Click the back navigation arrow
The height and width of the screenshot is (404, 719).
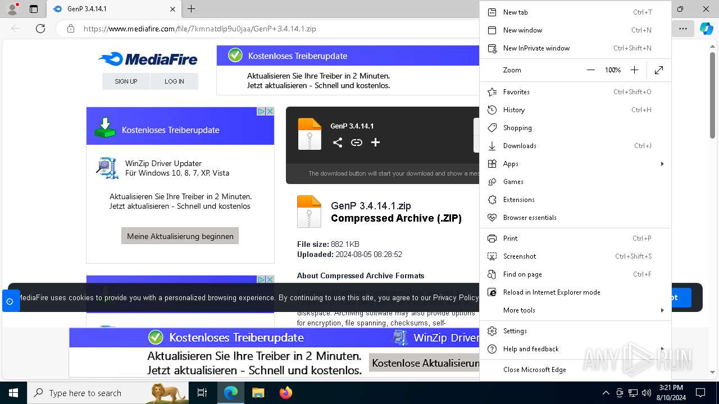16,29
